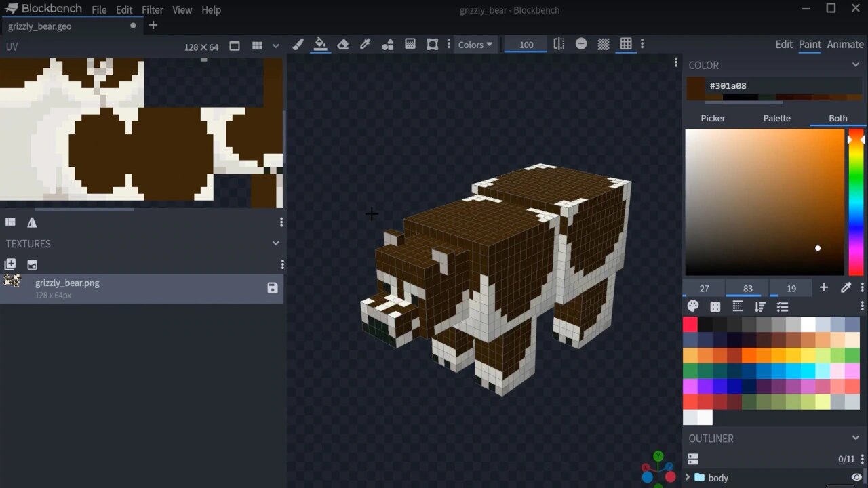Toggle visibility of body group
Viewport: 868px width, 488px height.
tap(856, 477)
